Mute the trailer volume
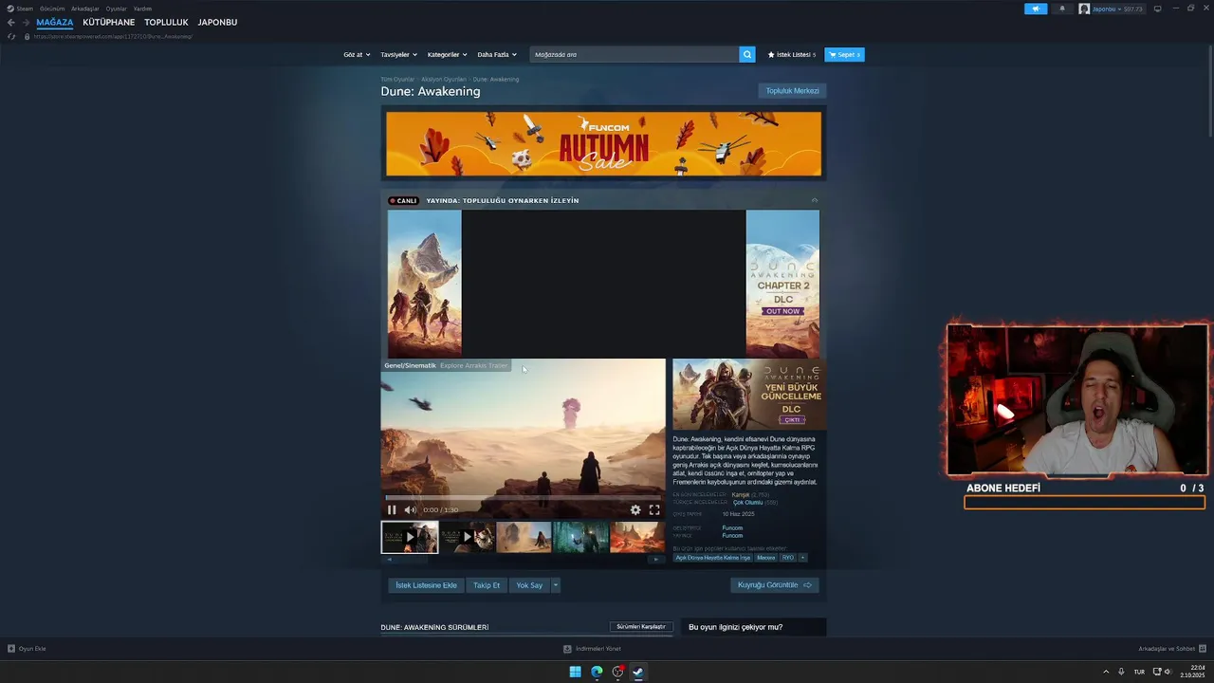This screenshot has width=1214, height=683. (x=410, y=509)
